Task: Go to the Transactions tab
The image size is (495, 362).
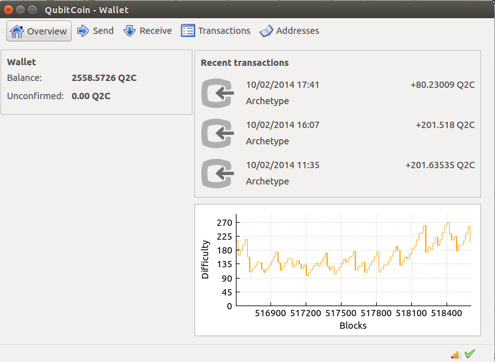Action: tap(216, 31)
